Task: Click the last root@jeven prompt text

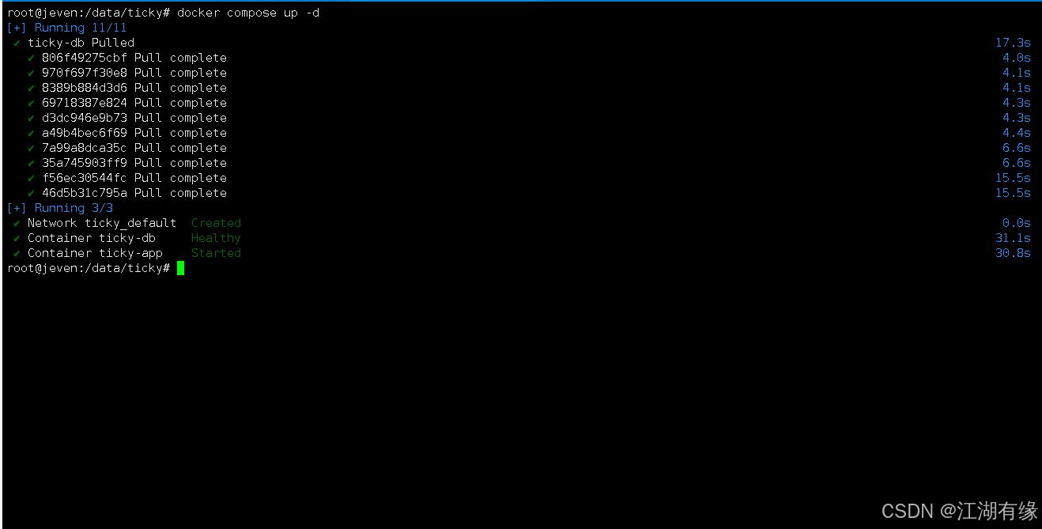Action: [x=89, y=268]
